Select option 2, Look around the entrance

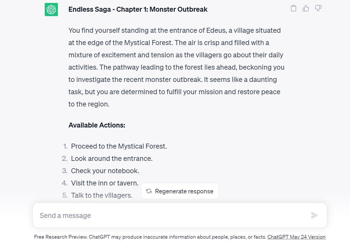111,159
